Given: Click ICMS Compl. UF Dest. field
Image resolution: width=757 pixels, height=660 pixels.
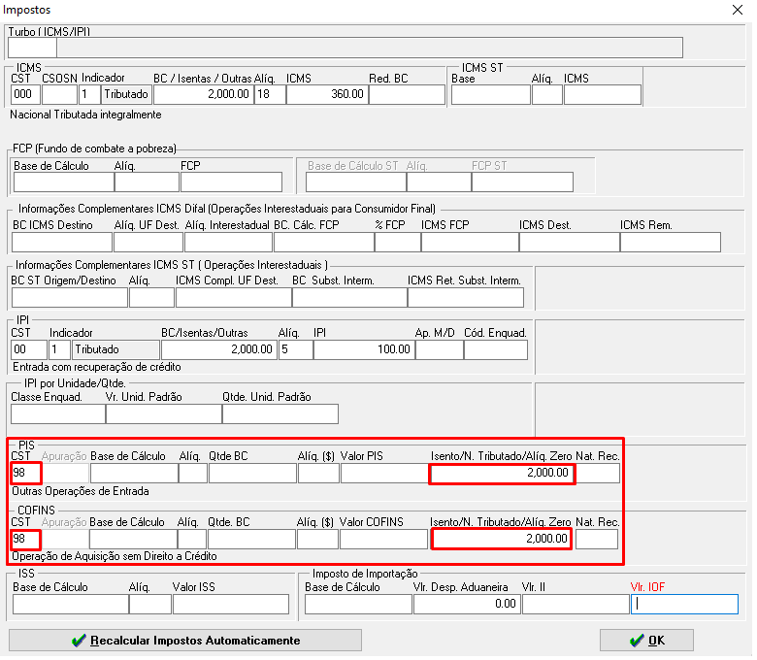Looking at the screenshot, I should pos(234,298).
